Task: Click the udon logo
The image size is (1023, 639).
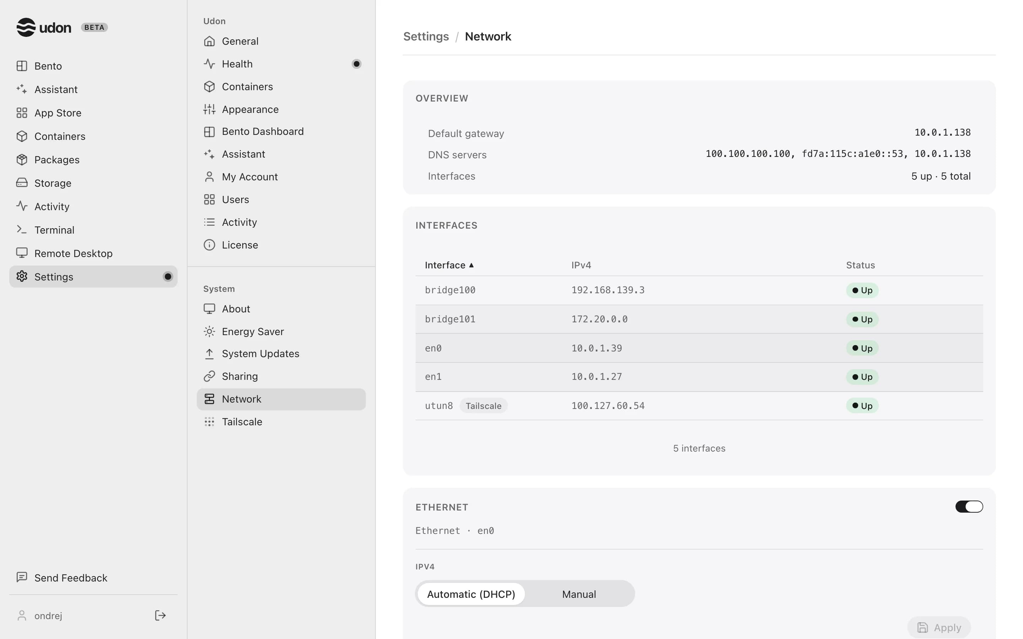Action: (x=44, y=27)
